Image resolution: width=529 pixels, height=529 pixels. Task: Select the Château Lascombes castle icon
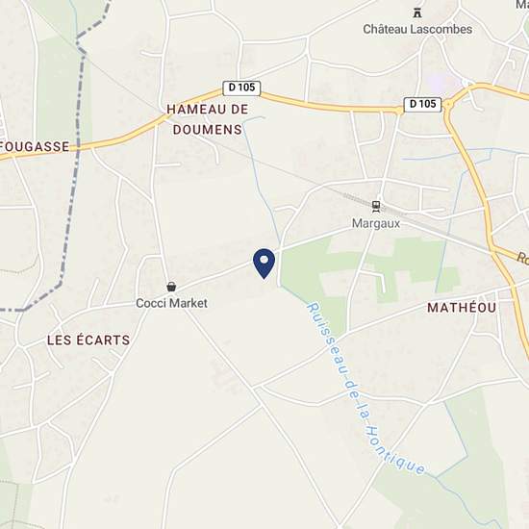(x=417, y=13)
